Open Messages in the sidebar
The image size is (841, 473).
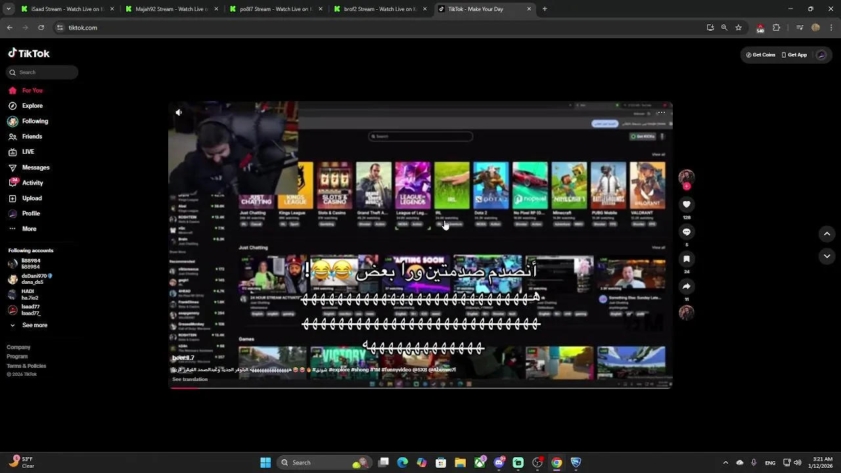click(30, 168)
